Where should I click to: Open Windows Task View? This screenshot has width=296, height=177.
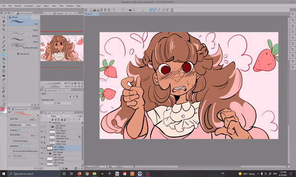(x=72, y=174)
